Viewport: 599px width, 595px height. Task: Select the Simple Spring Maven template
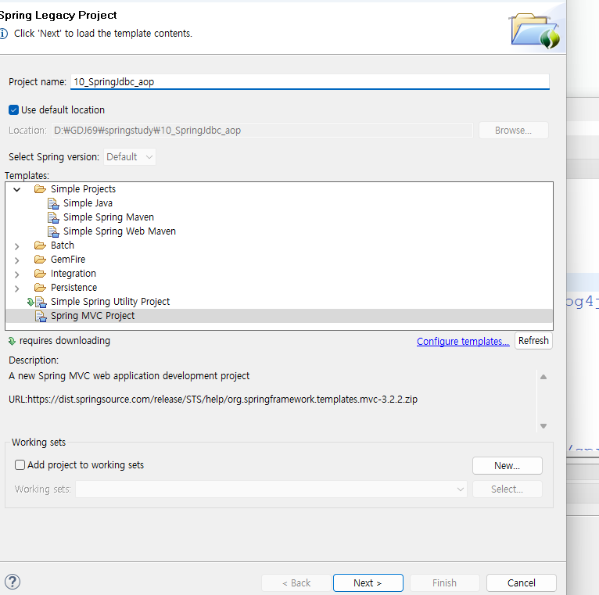point(109,217)
